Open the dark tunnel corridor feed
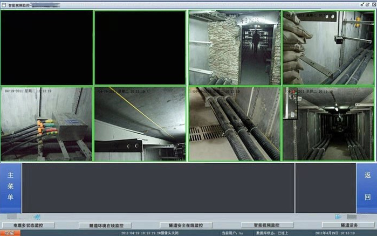This screenshot has width=377, height=236. pyautogui.click(x=328, y=124)
